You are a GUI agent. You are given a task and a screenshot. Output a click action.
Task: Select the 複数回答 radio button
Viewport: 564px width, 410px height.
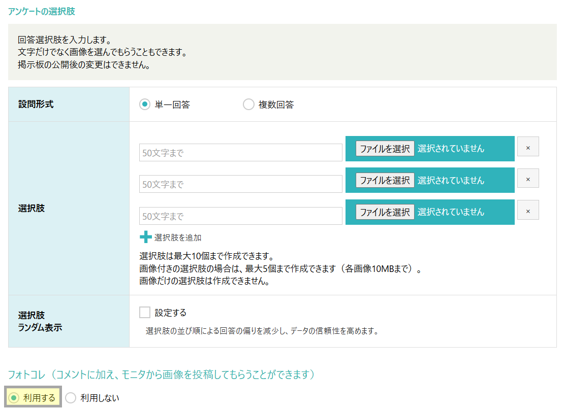248,105
